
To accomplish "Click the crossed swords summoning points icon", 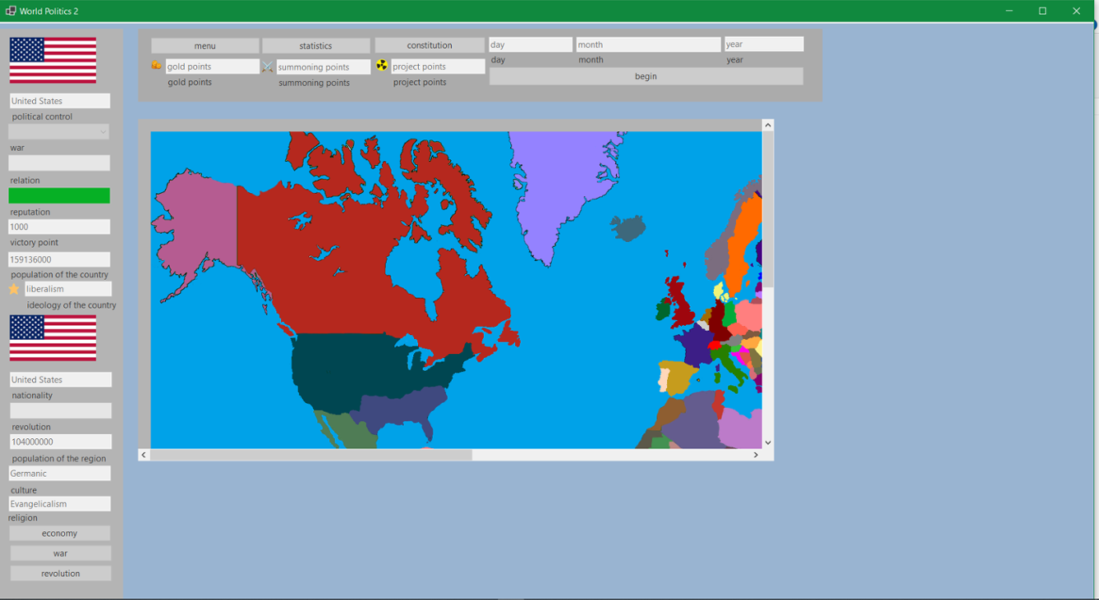I will pos(267,66).
